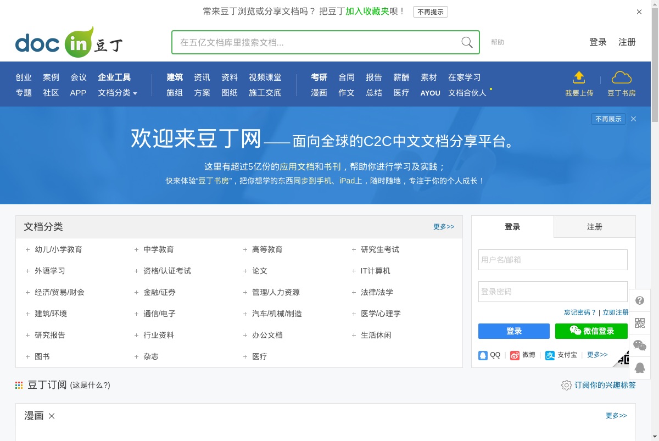This screenshot has width=659, height=441.
Task: Open the help question mark floating icon
Action: (640, 300)
